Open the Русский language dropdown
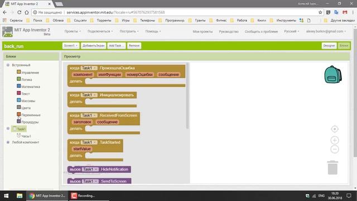Image resolution: width=357 pixels, height=201 pixels. click(291, 31)
